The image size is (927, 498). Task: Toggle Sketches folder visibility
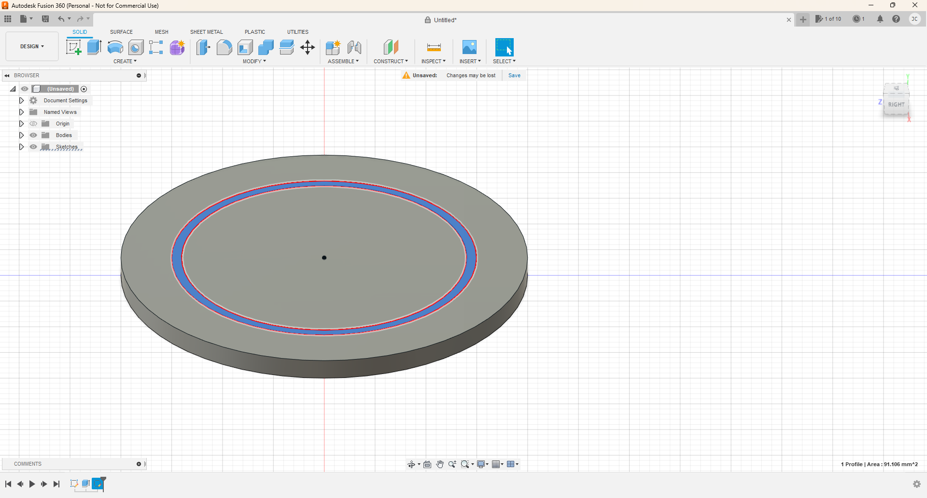click(x=33, y=147)
